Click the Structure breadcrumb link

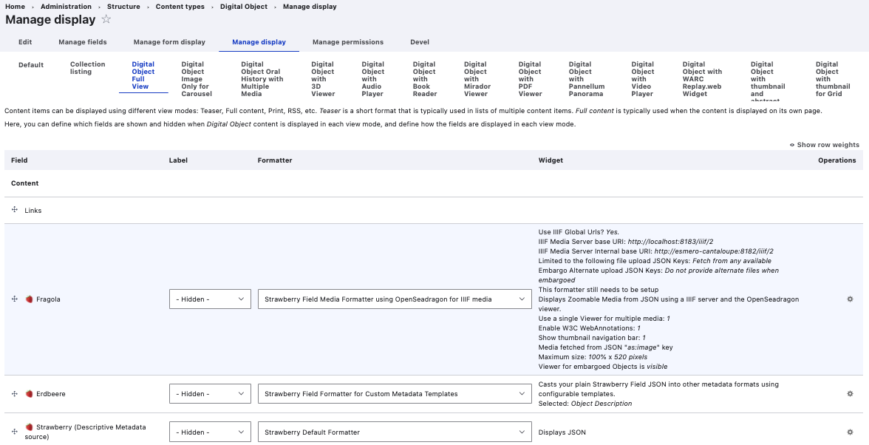123,7
